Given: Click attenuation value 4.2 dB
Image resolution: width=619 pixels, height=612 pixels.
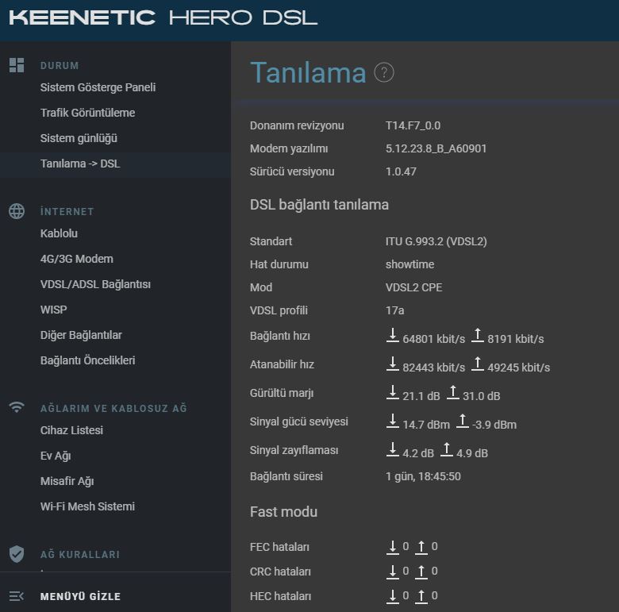Looking at the screenshot, I should click(417, 453).
